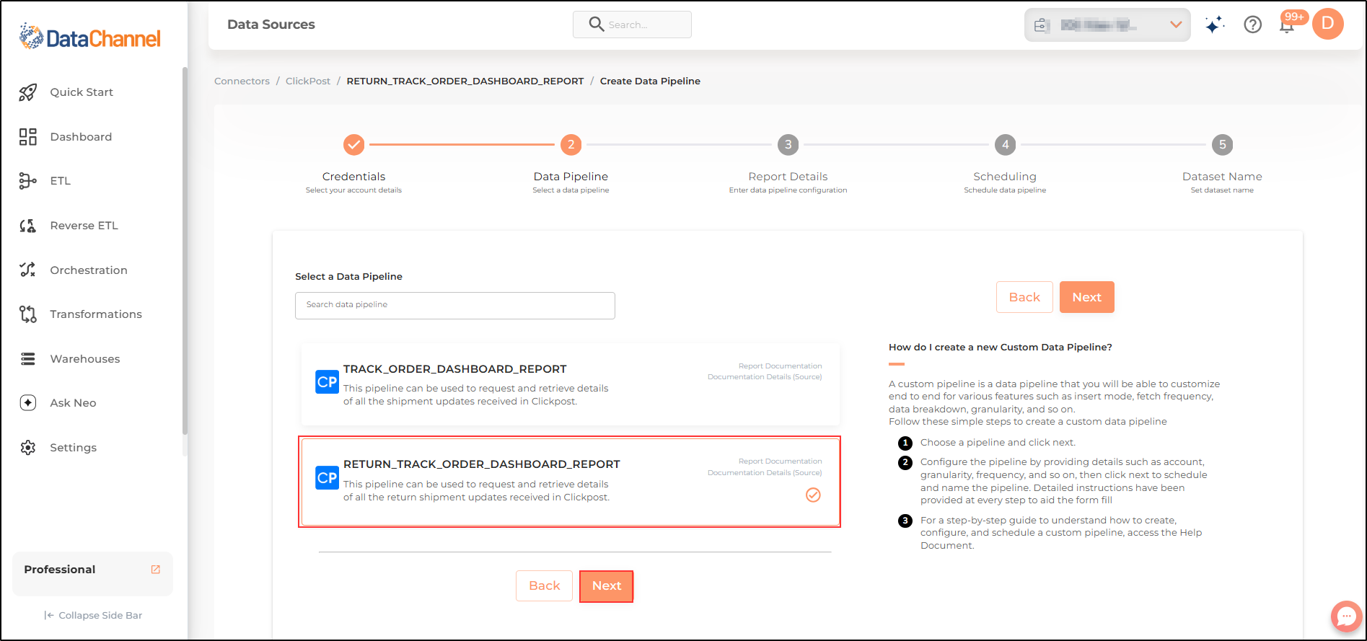1367x641 pixels.
Task: Click the Settings gear icon
Action: pyautogui.click(x=27, y=448)
